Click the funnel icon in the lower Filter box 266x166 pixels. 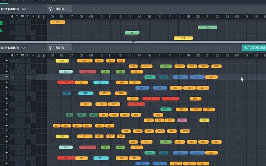50,48
